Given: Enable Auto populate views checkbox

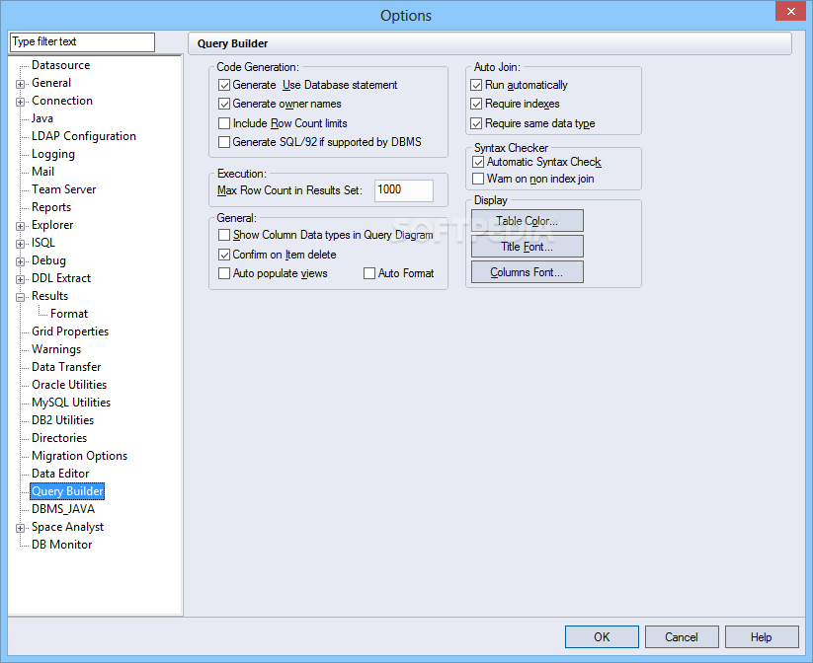Looking at the screenshot, I should pyautogui.click(x=224, y=273).
